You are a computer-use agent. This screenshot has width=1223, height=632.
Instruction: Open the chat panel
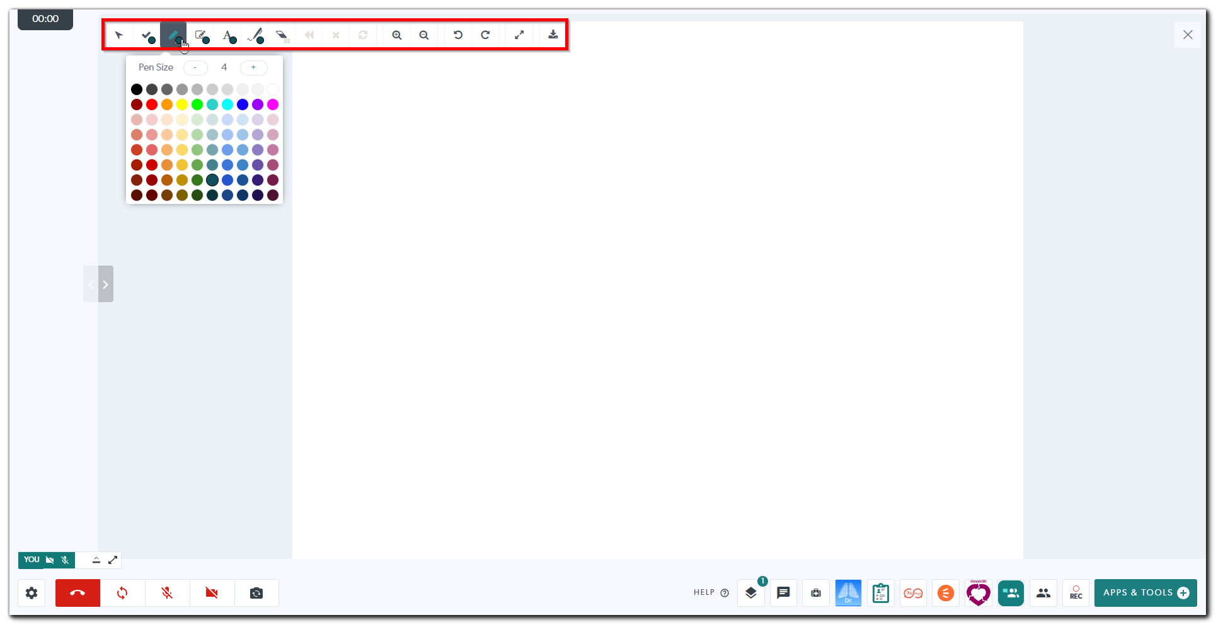click(783, 592)
